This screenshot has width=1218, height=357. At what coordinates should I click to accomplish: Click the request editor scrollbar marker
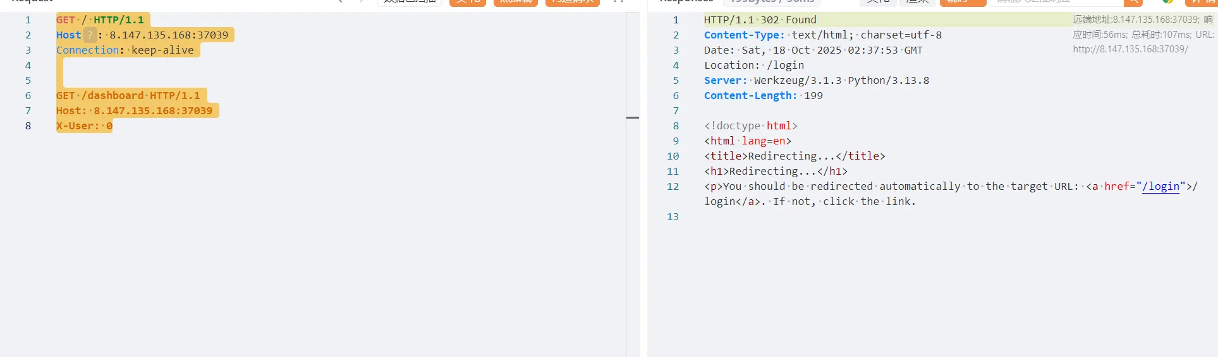(632, 118)
